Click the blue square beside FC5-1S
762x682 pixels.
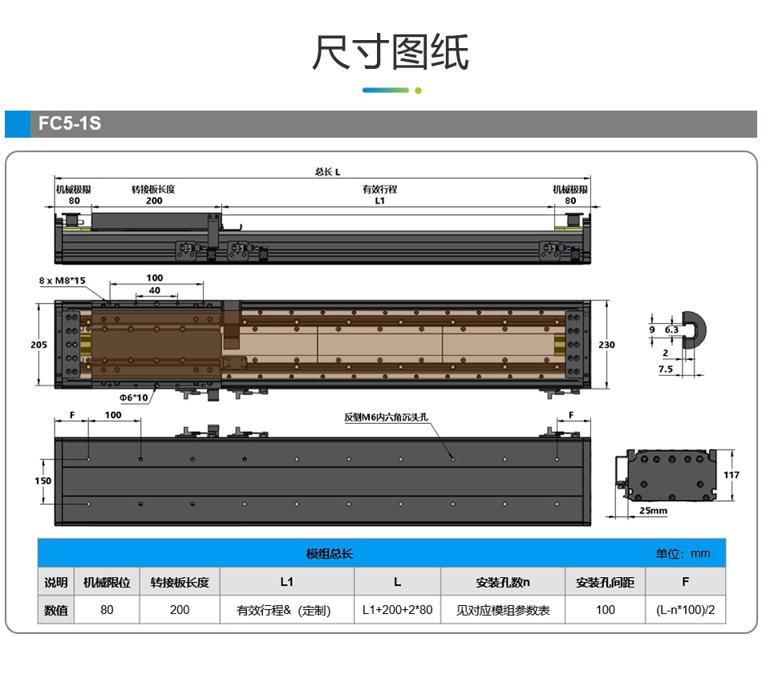(17, 124)
